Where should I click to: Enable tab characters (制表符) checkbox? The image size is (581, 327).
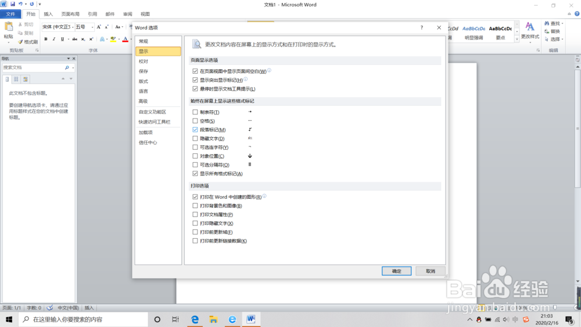[x=195, y=112]
